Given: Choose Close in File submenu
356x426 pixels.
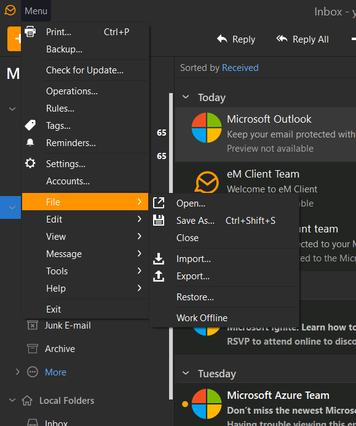Looking at the screenshot, I should pyautogui.click(x=224, y=238).
